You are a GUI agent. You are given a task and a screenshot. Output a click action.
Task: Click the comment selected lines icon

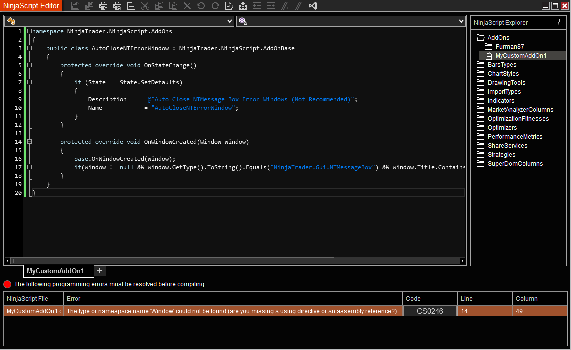285,6
